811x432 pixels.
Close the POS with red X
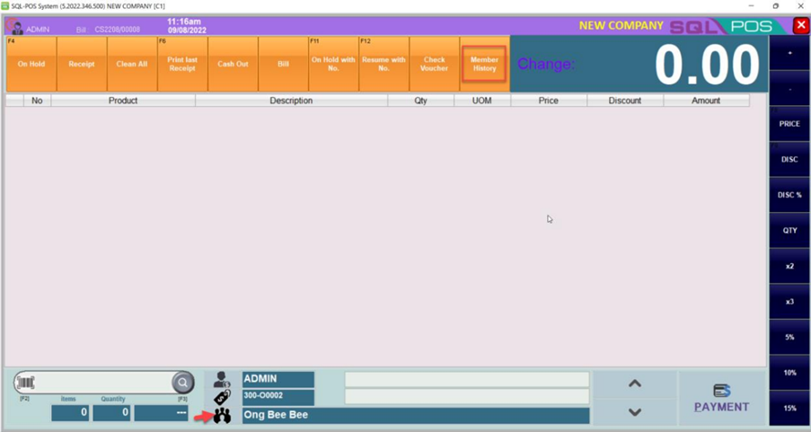click(x=800, y=26)
